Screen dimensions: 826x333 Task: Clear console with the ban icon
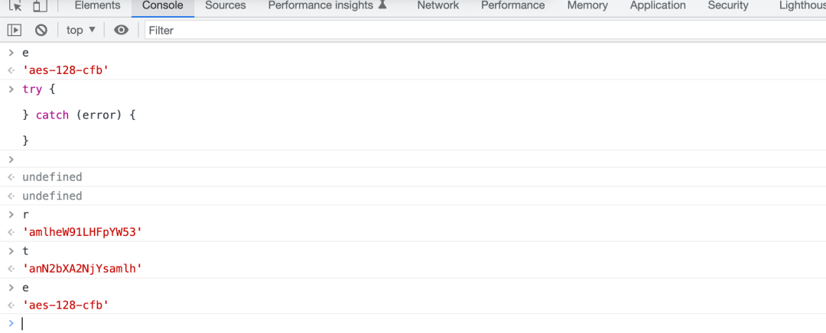coord(41,30)
